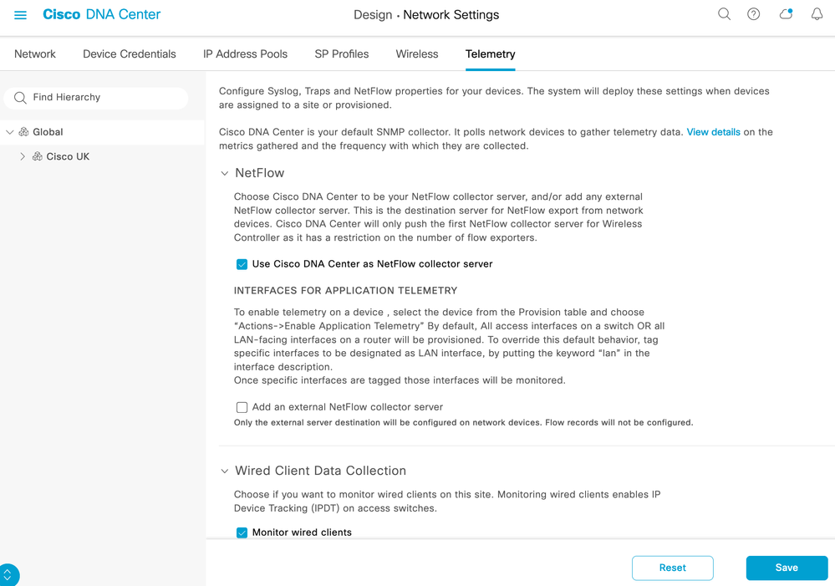Image resolution: width=835 pixels, height=586 pixels.
Task: Toggle the Monitor wired clients checkbox
Action: point(242,532)
